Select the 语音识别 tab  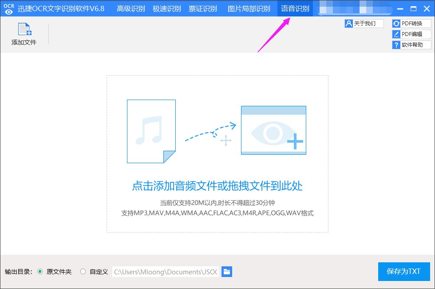[294, 8]
